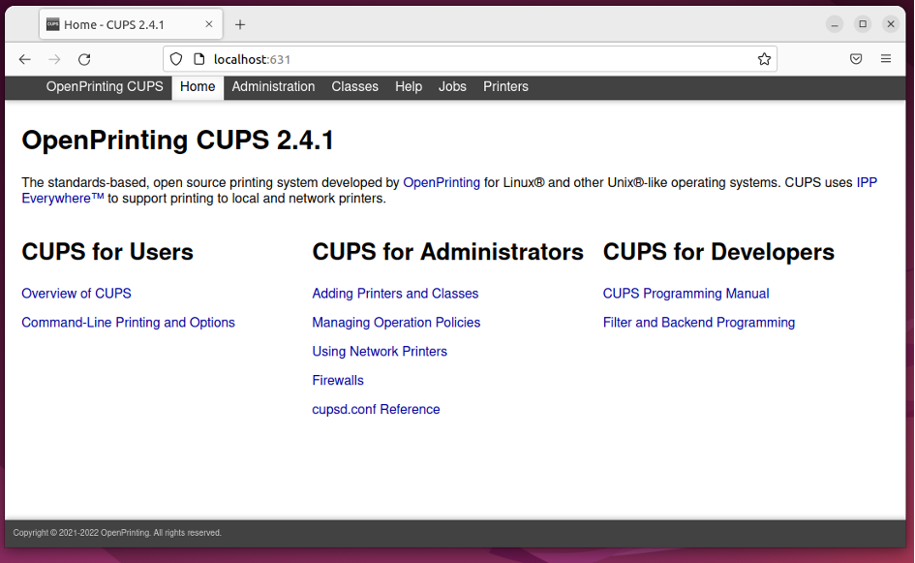Open the Classes tab

pos(354,87)
